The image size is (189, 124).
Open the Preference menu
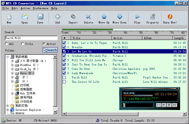coord(40,8)
